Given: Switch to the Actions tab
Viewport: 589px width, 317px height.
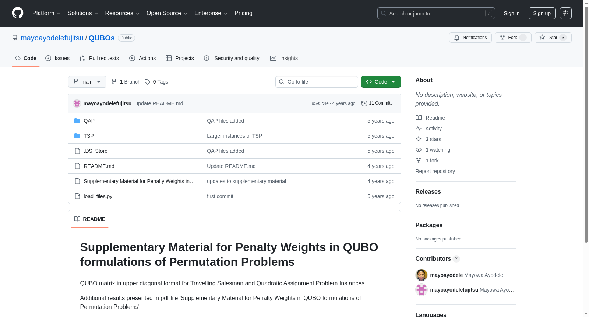Looking at the screenshot, I should [x=142, y=58].
